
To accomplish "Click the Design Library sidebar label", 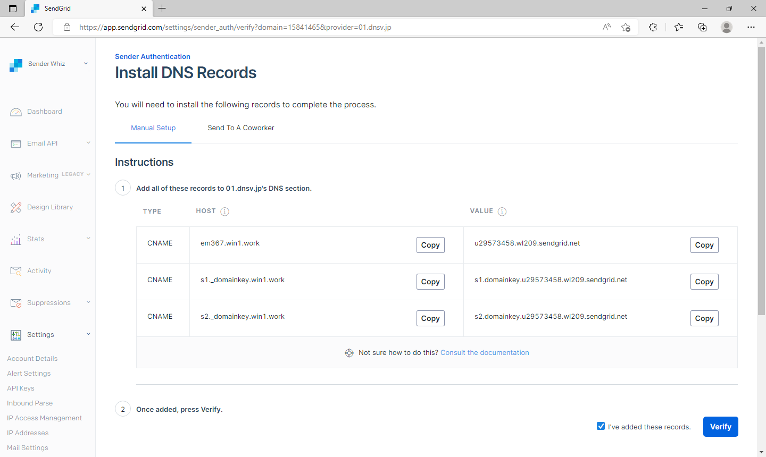I will (50, 207).
